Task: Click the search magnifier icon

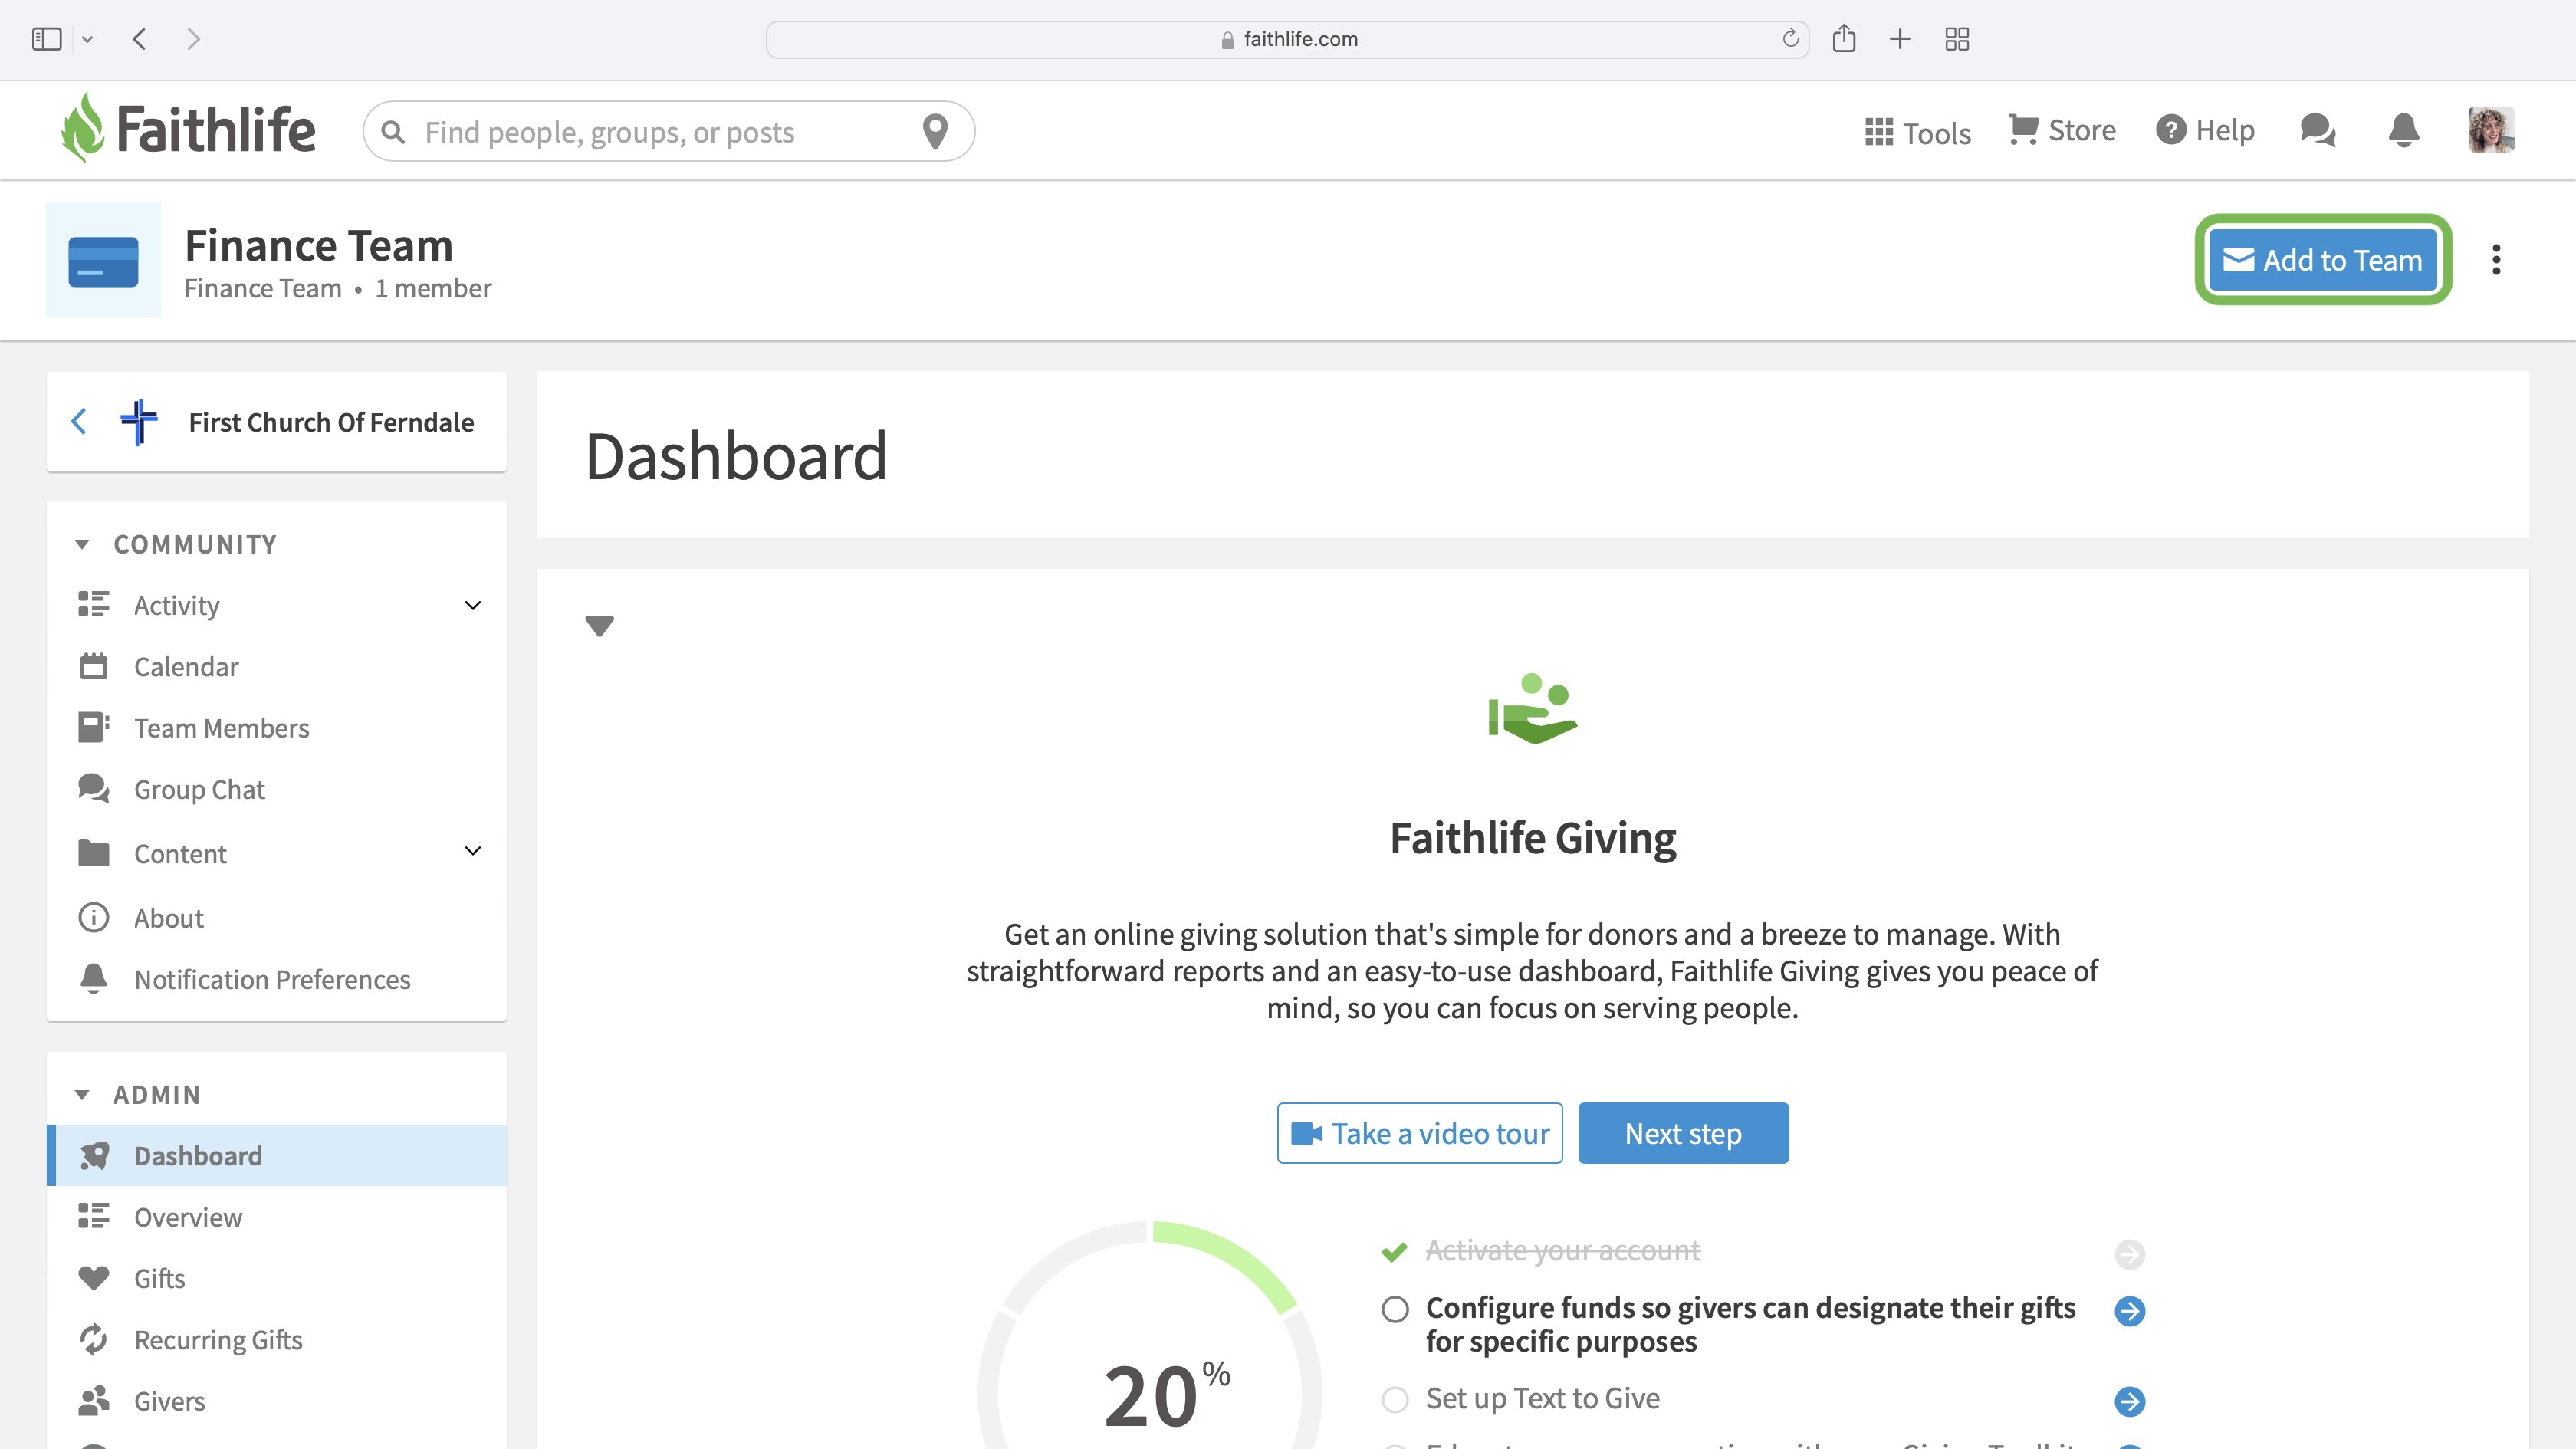Action: click(x=393, y=132)
